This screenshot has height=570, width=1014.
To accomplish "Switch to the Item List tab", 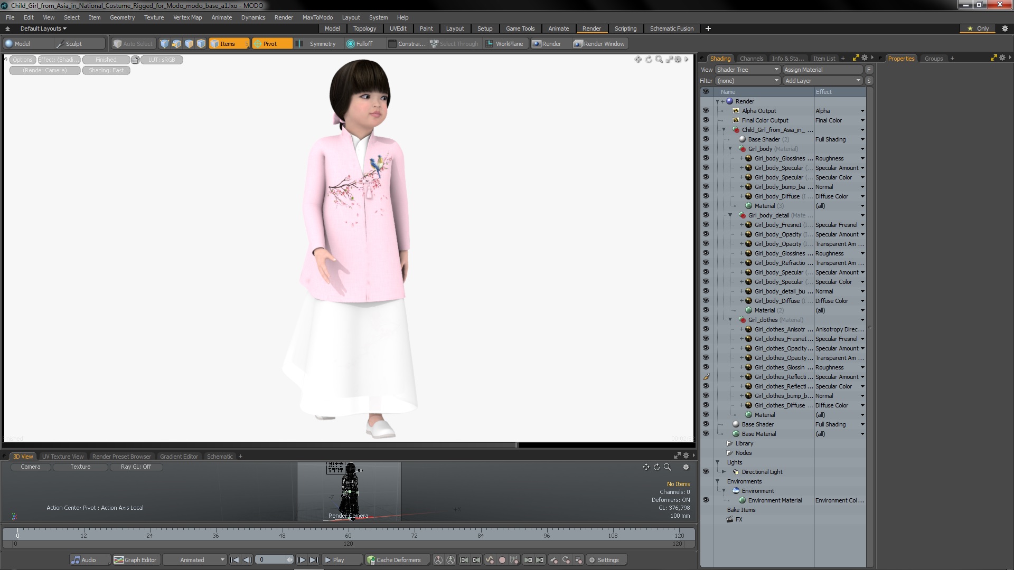I will 824,59.
